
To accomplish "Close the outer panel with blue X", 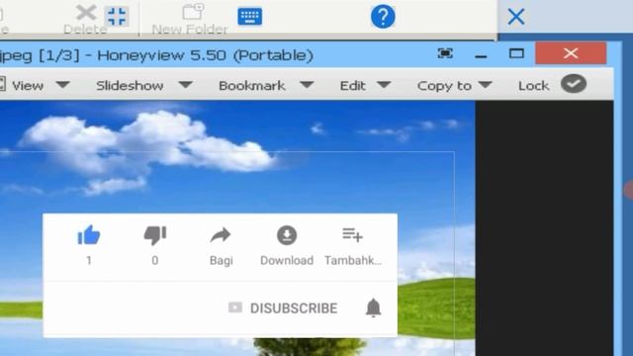I will coord(516,17).
